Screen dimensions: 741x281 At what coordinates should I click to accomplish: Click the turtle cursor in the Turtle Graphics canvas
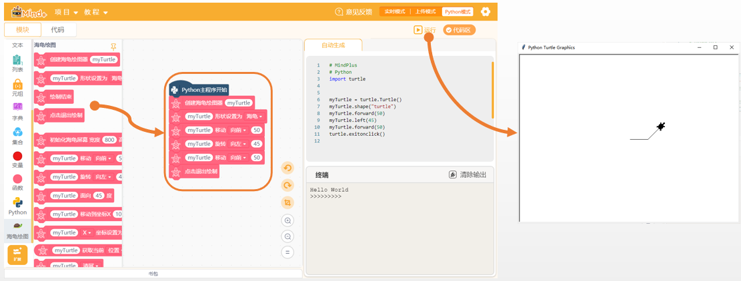[x=661, y=126]
